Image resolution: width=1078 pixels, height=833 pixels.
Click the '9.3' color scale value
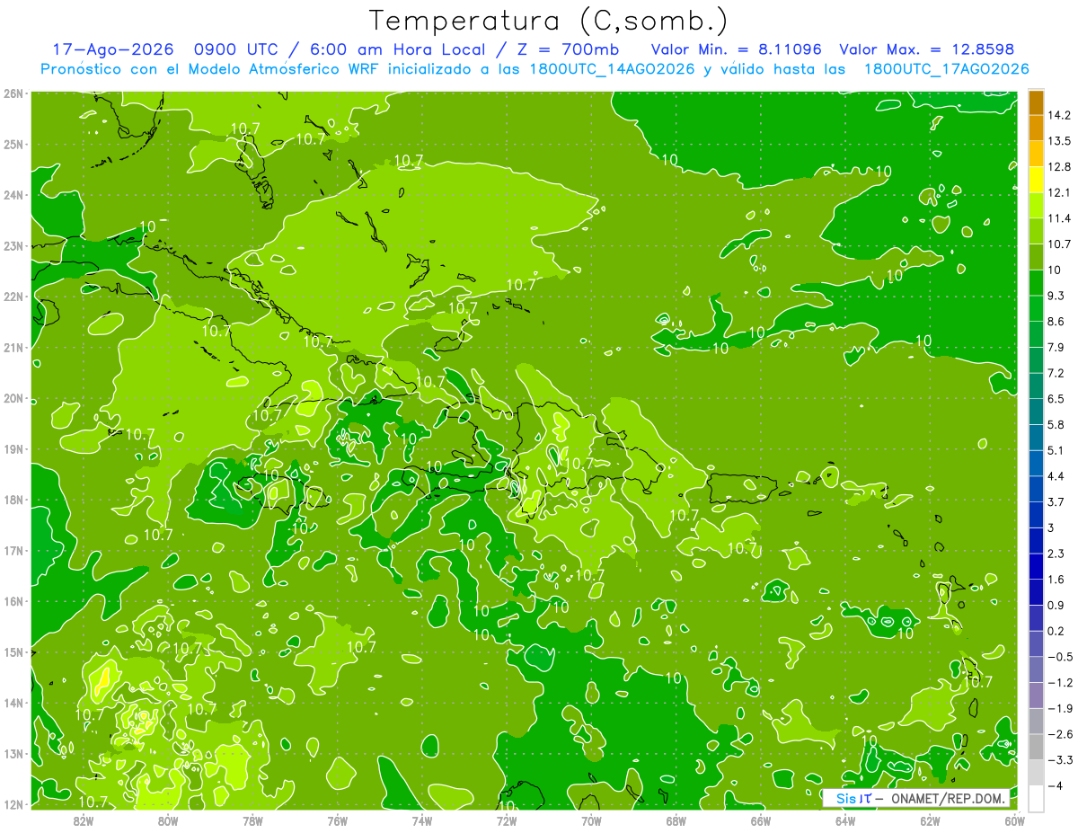click(1056, 296)
